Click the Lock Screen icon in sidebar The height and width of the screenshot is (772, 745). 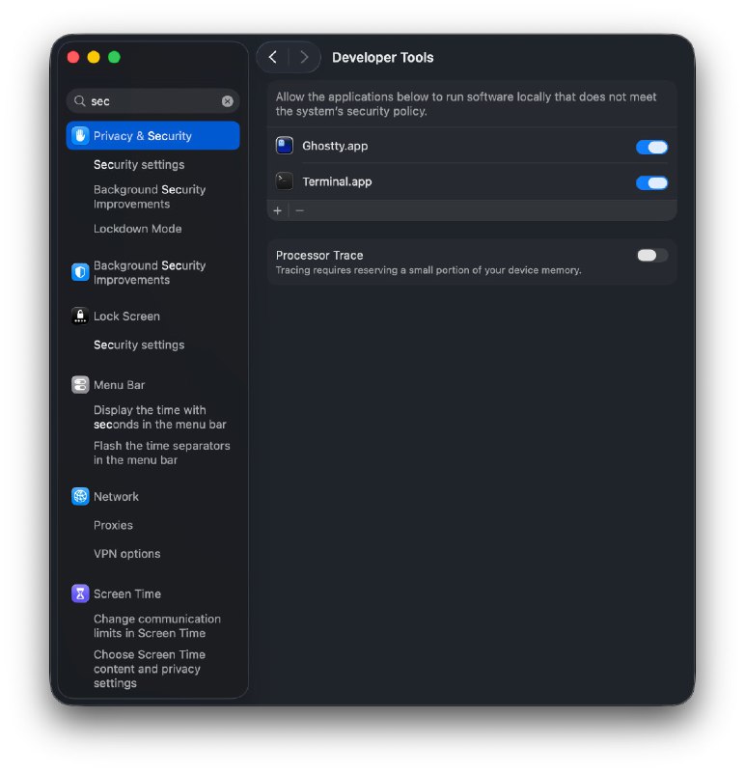point(80,317)
